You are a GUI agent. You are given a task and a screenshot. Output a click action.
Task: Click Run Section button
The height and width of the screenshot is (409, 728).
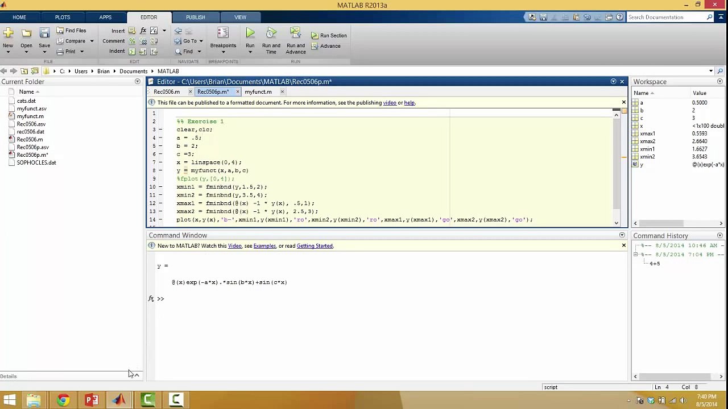(329, 35)
